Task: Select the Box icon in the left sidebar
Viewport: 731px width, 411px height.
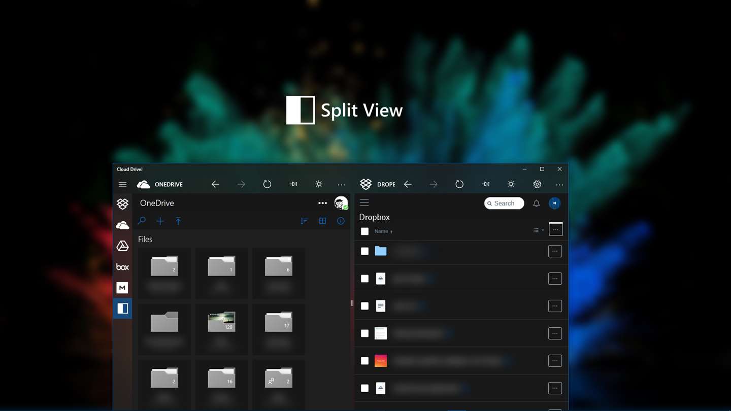Action: 122,267
